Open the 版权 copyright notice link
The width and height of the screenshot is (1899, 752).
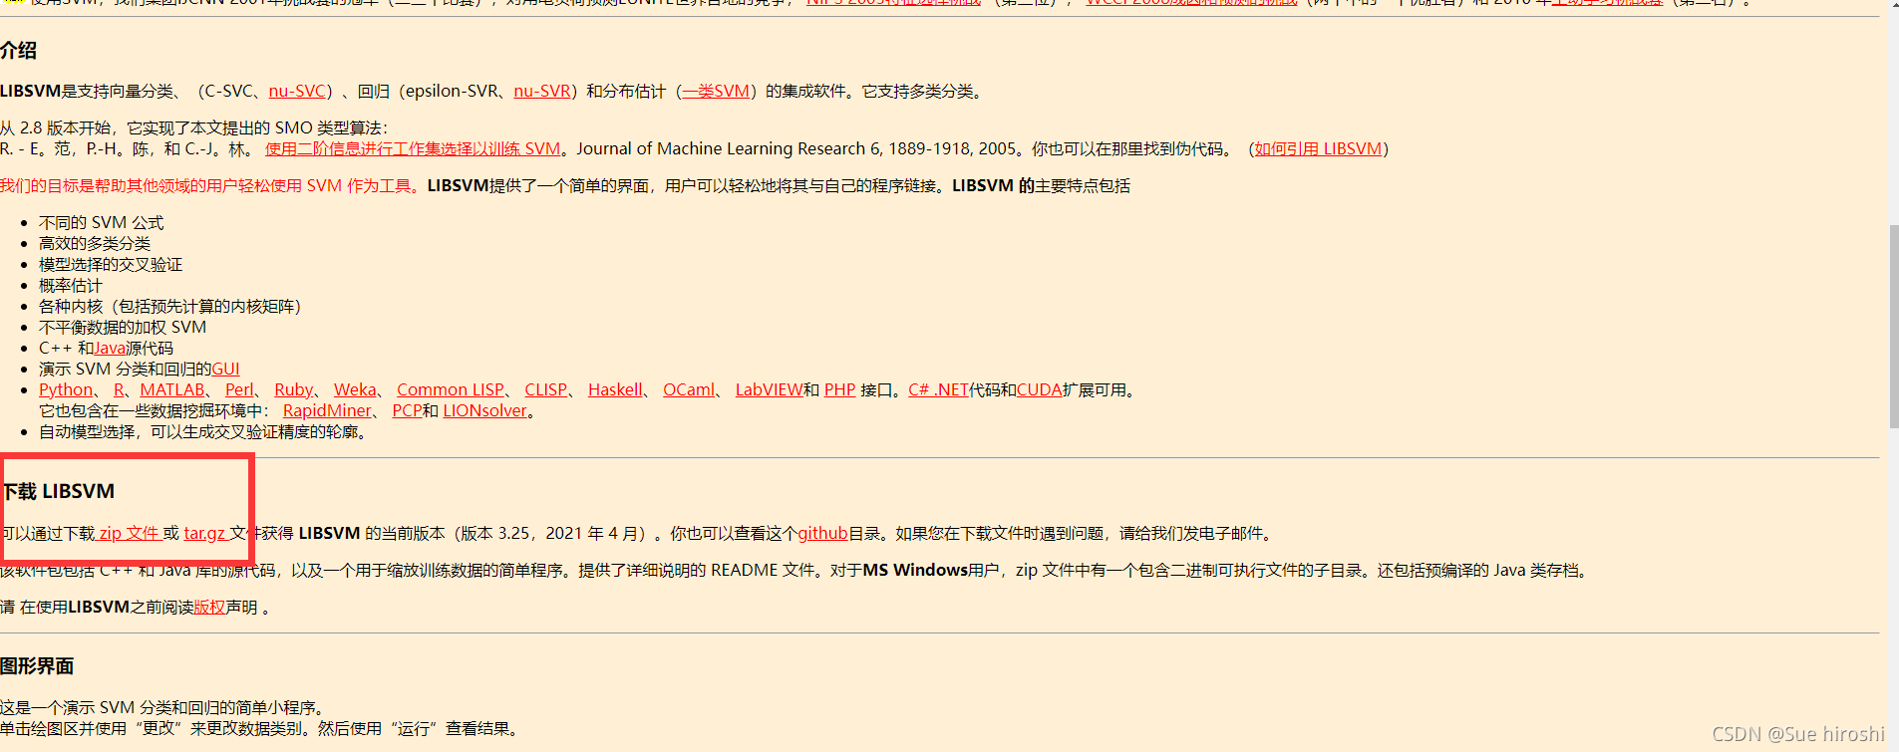click(209, 608)
